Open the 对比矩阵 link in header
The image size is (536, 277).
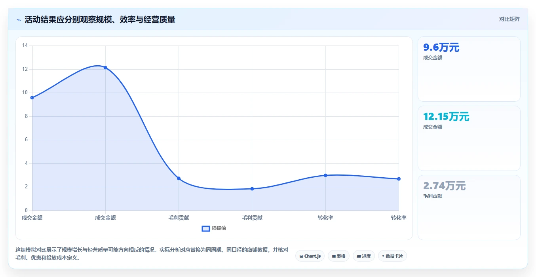pos(509,19)
